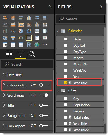Expand the Word wrap section chevron
Screen dimensions: 110x137
[x=4, y=95]
